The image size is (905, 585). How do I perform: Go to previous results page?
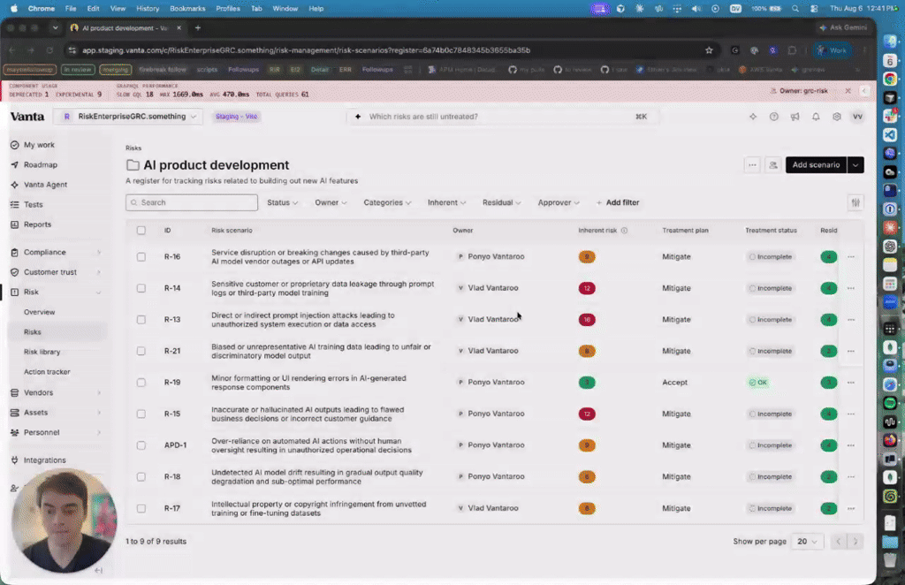click(838, 542)
